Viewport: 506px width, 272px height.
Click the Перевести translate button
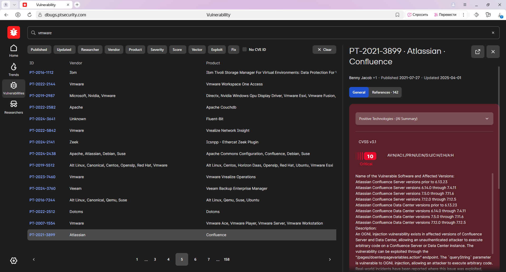click(445, 15)
